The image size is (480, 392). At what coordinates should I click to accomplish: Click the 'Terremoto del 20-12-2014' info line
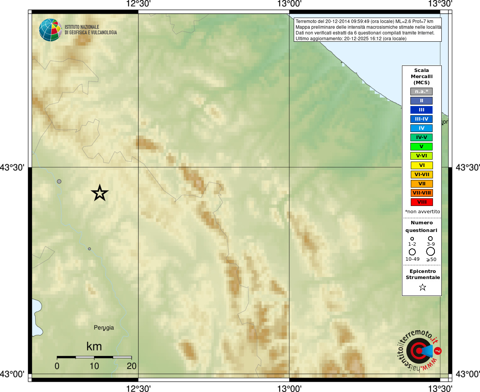tap(364, 21)
